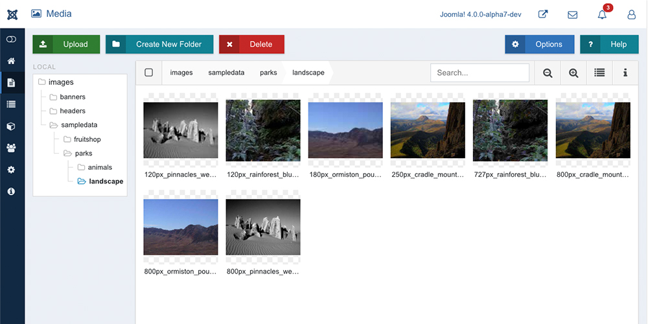
Task: Go to the sampledata breadcrumb
Action: pos(226,73)
